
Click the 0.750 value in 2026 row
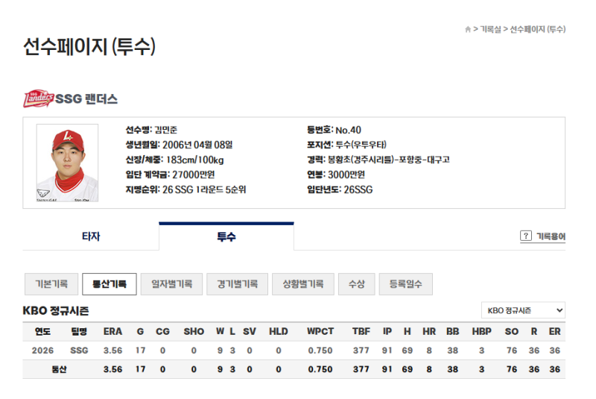320,351
